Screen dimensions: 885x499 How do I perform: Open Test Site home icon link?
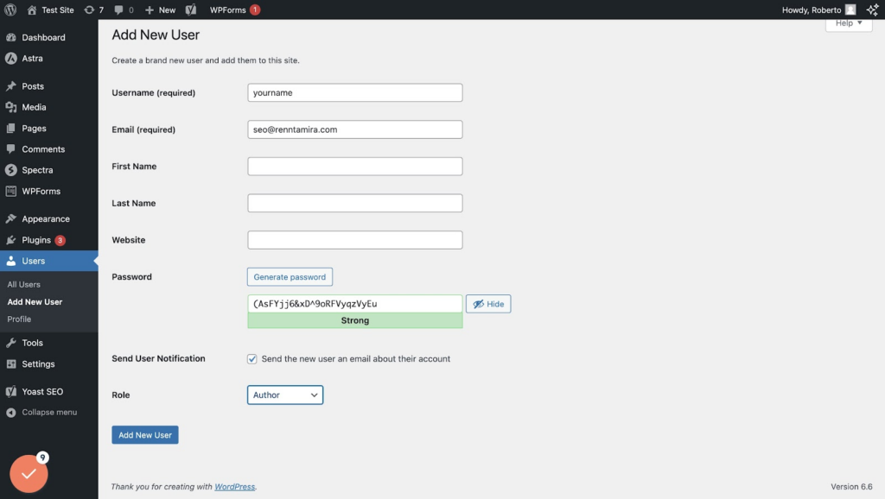coord(32,9)
